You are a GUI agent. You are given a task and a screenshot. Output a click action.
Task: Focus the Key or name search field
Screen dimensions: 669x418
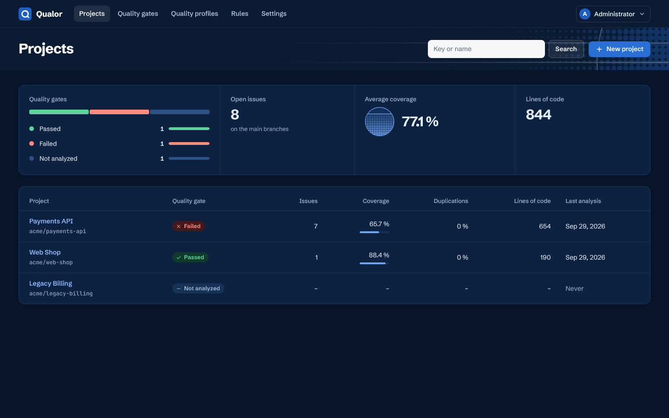486,49
